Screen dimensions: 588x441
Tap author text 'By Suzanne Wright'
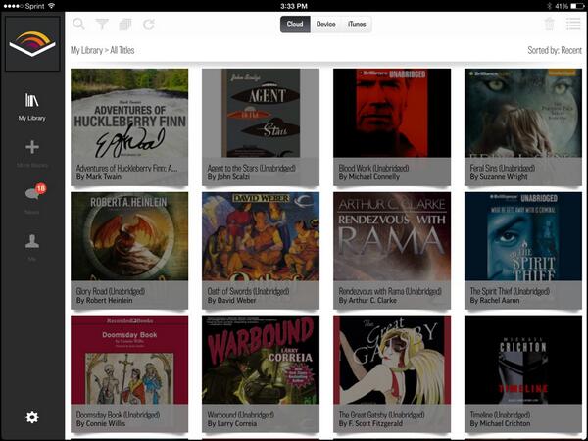(x=499, y=177)
